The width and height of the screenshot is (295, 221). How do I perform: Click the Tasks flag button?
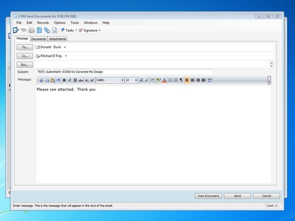pos(67,30)
